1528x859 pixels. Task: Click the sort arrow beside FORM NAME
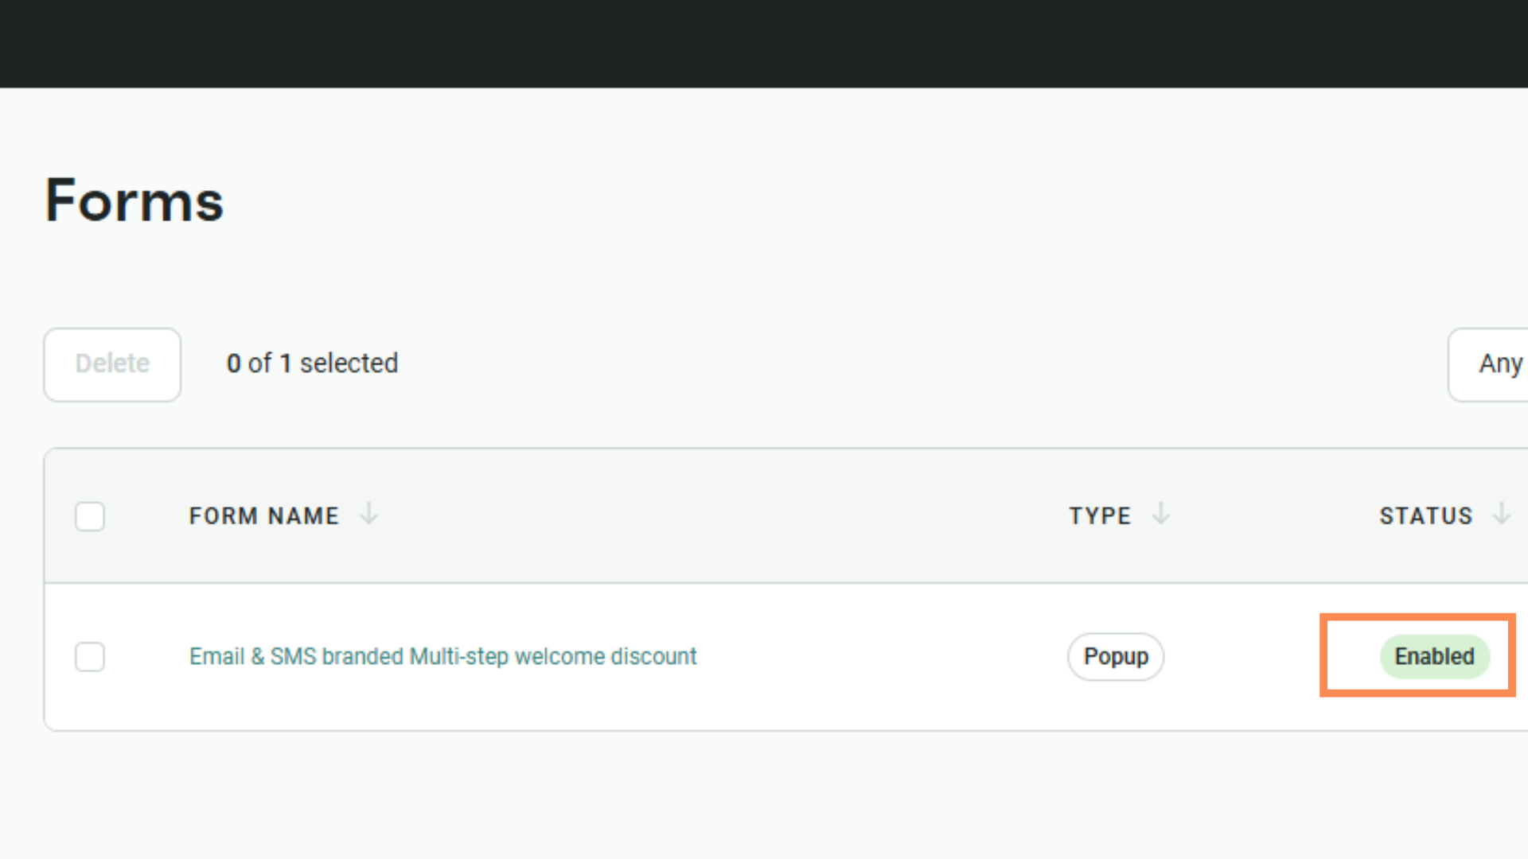click(x=368, y=514)
